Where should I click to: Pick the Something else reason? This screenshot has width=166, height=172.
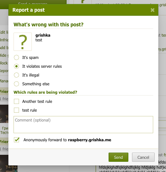[x=16, y=84]
